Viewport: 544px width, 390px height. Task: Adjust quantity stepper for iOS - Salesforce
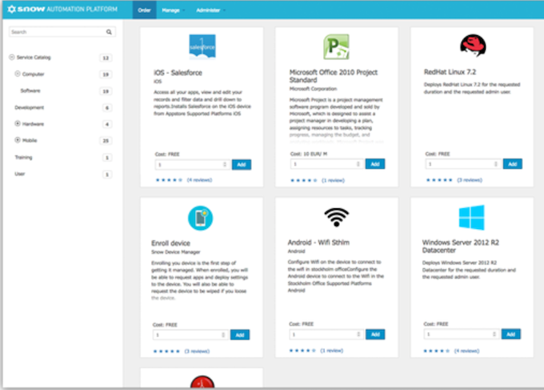click(x=225, y=164)
